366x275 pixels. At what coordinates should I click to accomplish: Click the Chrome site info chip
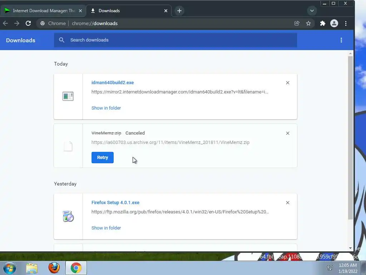pyautogui.click(x=53, y=23)
